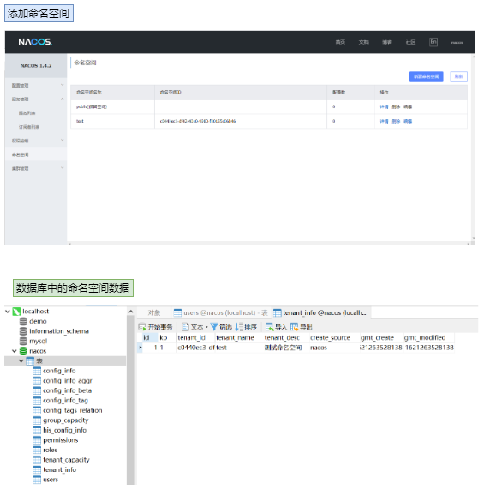This screenshot has height=490, width=484.
Task: Open 详情 link for public namespace
Action: click(x=384, y=107)
